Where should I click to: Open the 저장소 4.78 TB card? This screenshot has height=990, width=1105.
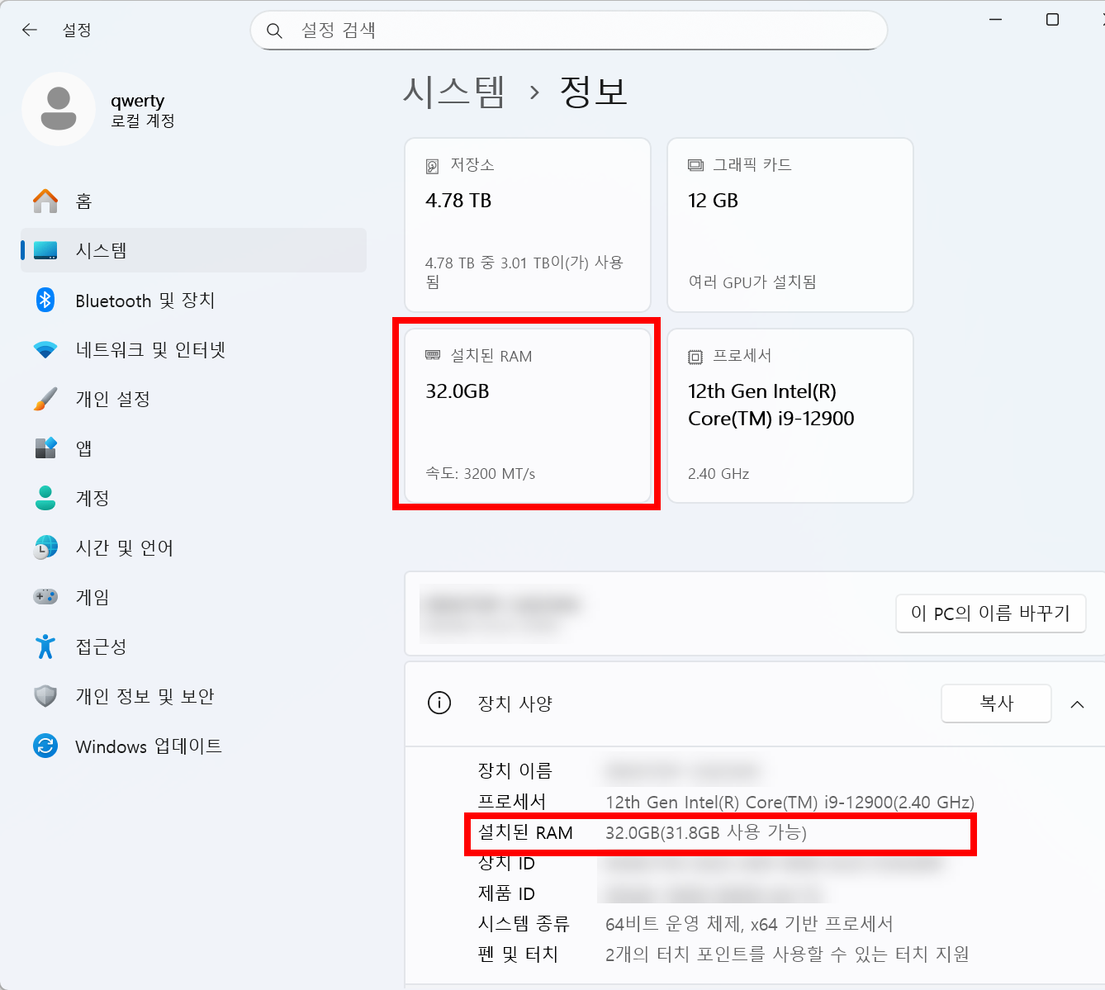click(528, 225)
